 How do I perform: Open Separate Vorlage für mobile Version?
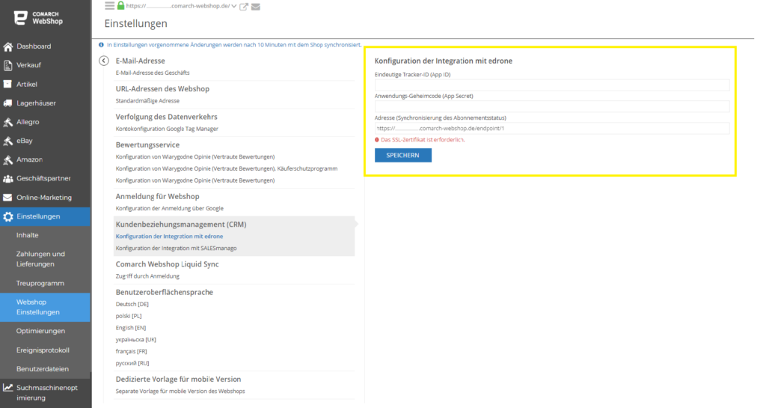point(180,391)
